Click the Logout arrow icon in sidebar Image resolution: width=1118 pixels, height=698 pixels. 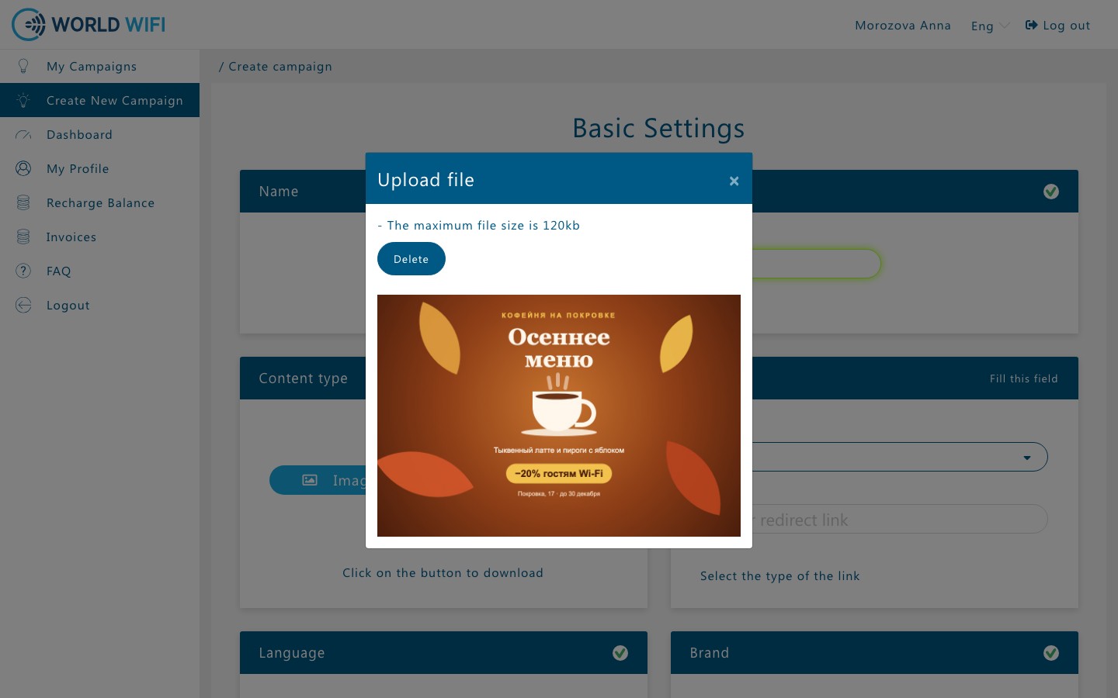pos(23,305)
